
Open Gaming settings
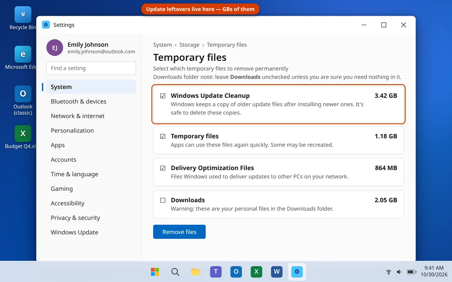click(x=91, y=189)
